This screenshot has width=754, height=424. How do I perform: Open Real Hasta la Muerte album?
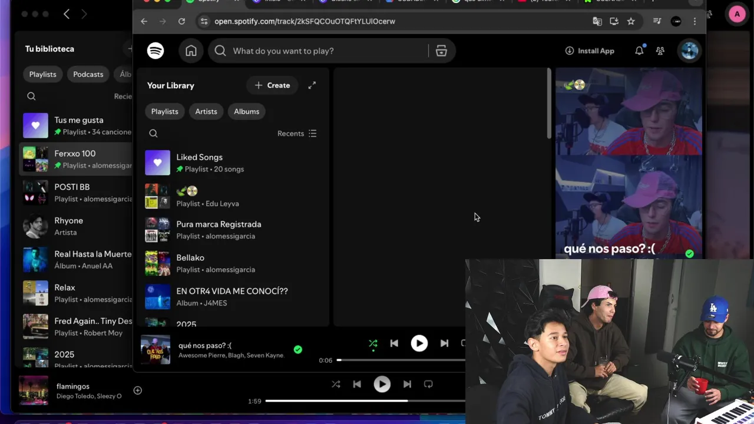77,260
